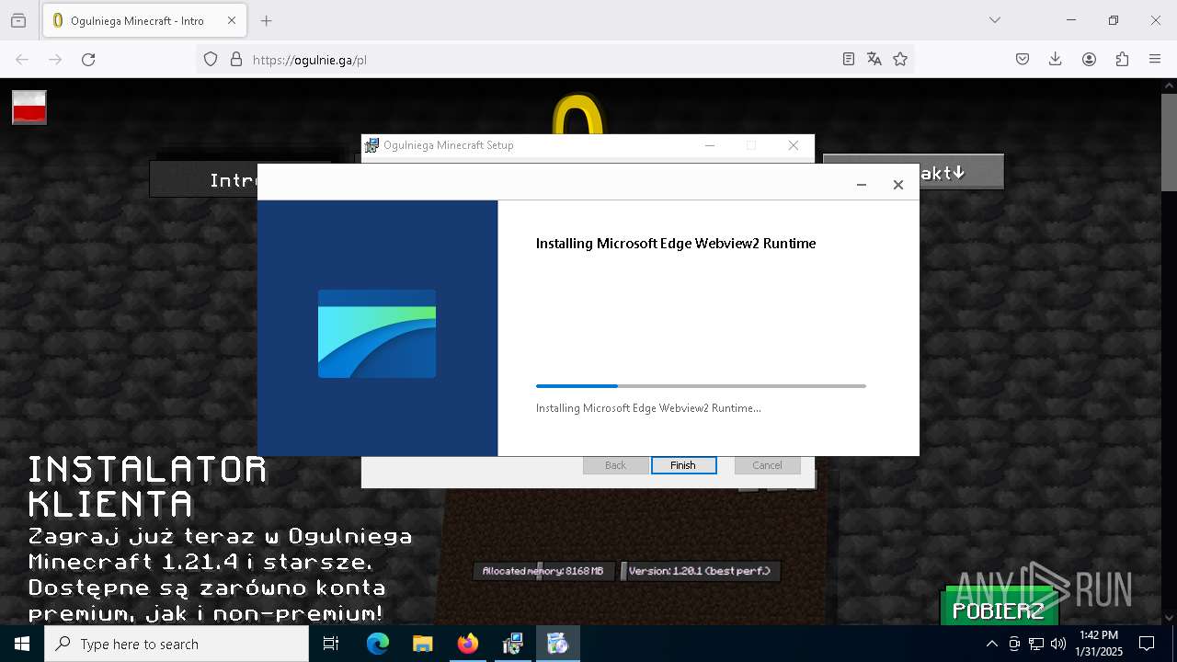Click the INSTALATOR KLIENTA heading
The width and height of the screenshot is (1177, 662).
pos(147,486)
